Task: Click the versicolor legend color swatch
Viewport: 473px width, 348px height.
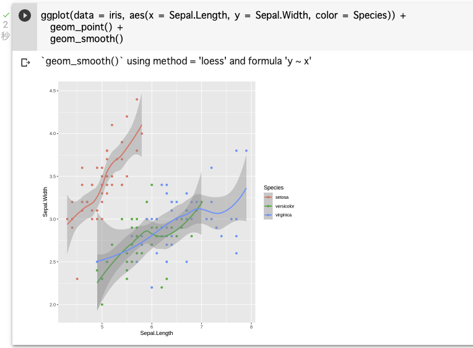Action: [268, 206]
